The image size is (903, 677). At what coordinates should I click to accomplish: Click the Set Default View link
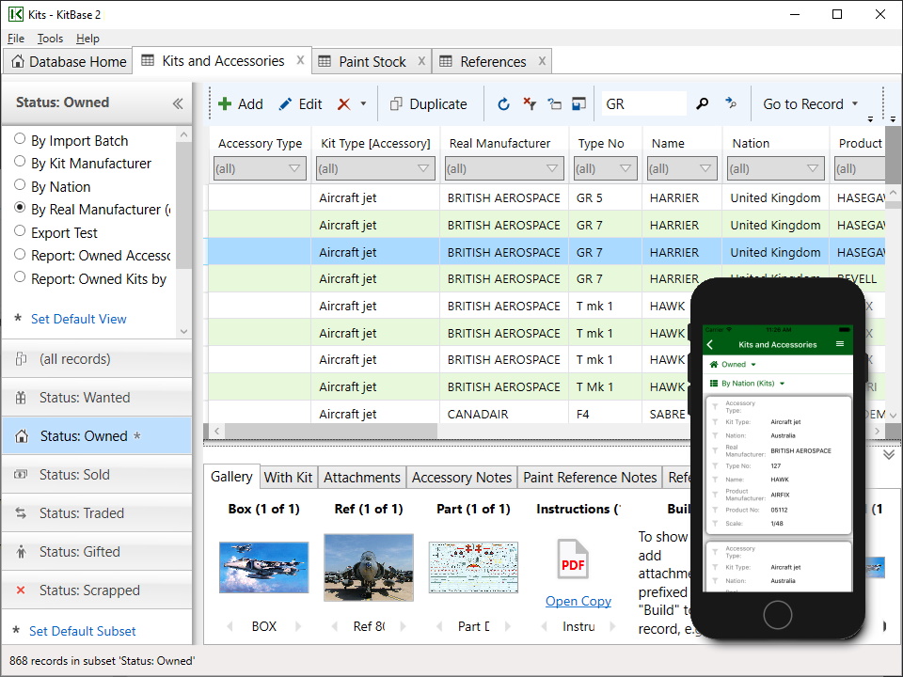pos(78,319)
